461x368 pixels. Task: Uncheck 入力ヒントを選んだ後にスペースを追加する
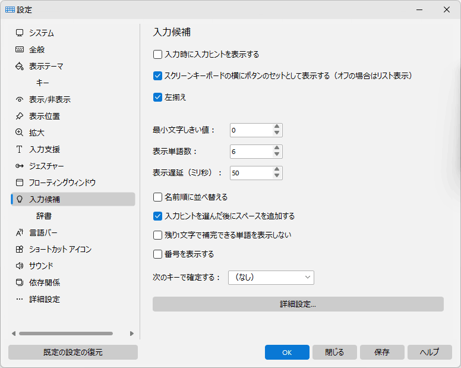coord(157,216)
